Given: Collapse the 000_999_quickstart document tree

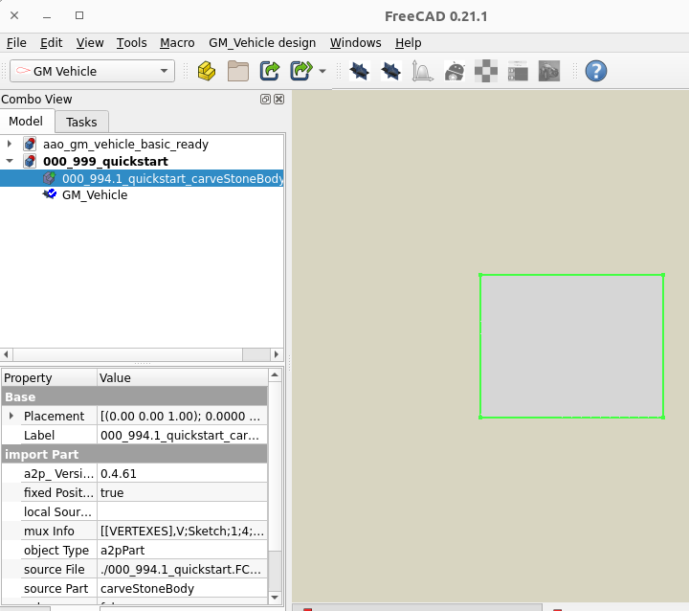Looking at the screenshot, I should coord(10,162).
